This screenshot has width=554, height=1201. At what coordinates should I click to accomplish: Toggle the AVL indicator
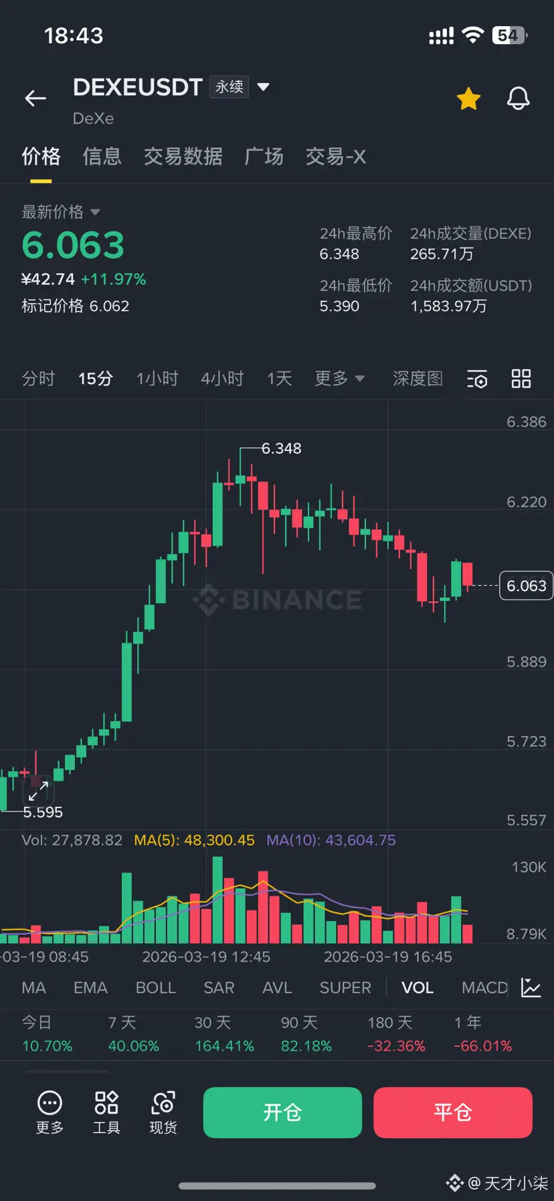(277, 987)
